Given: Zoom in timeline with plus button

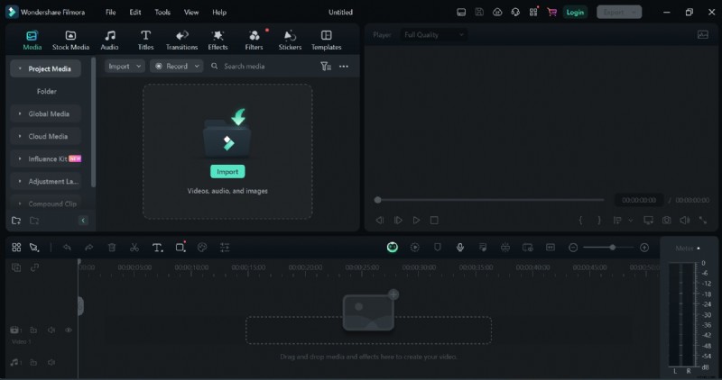Looking at the screenshot, I should (x=644, y=248).
